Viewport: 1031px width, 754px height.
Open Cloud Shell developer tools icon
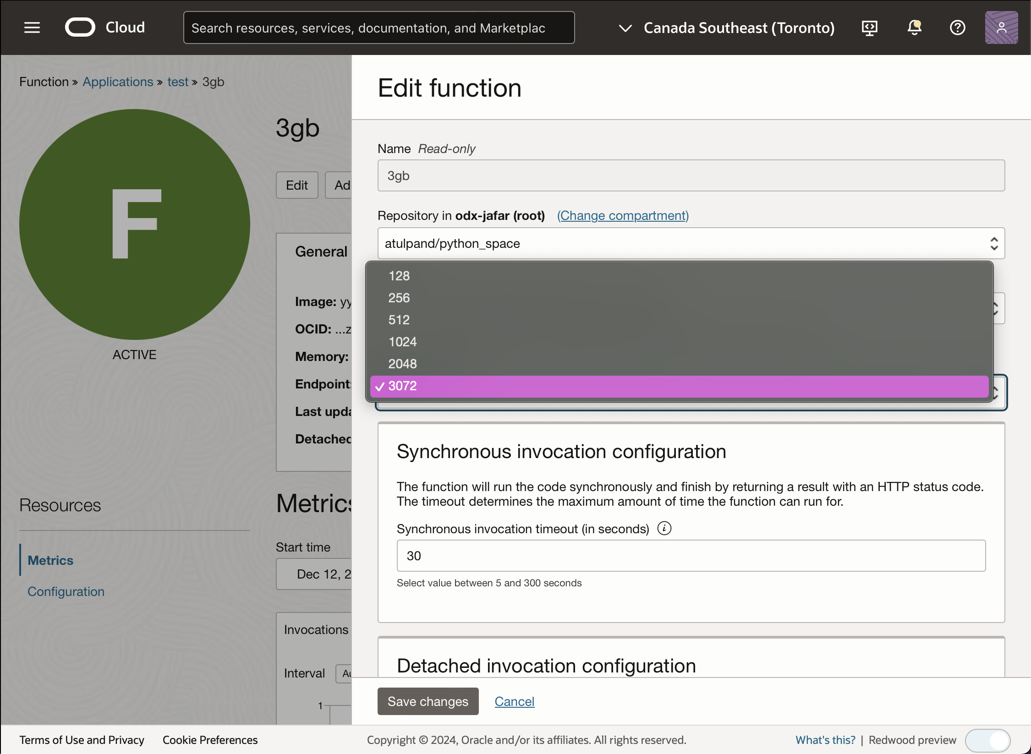pyautogui.click(x=869, y=27)
